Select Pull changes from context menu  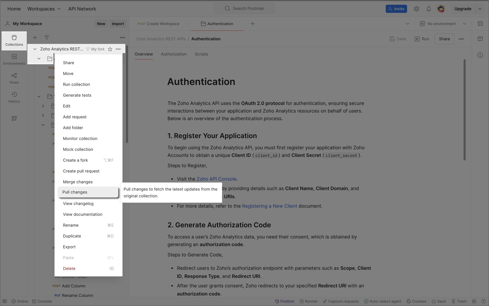point(75,192)
